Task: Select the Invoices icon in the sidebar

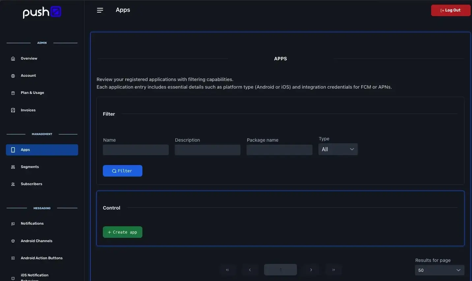Action: (x=13, y=110)
